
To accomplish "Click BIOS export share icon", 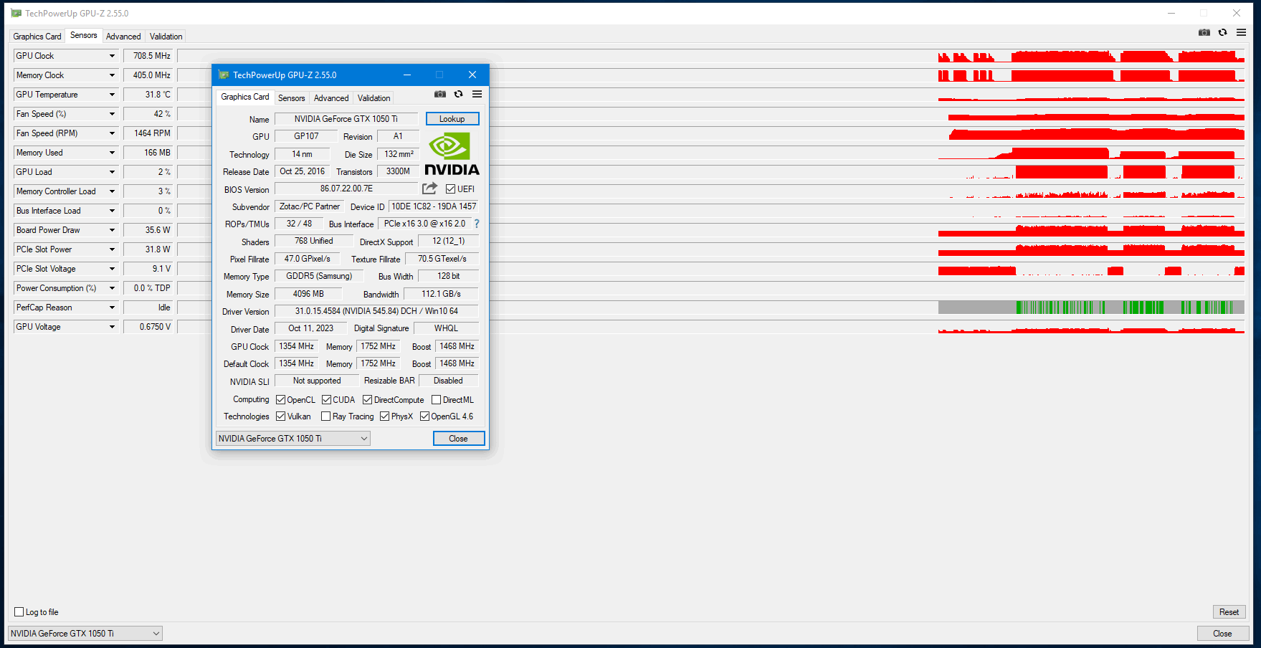I will click(x=429, y=189).
